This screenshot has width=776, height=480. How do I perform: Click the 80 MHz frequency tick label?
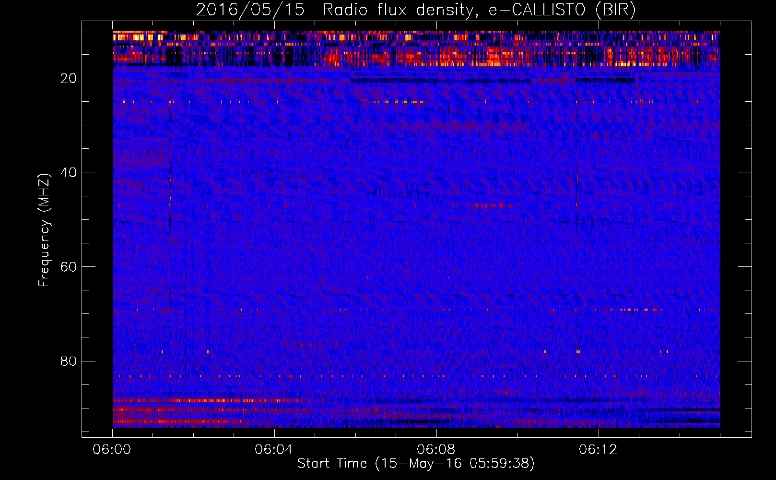pyautogui.click(x=69, y=361)
